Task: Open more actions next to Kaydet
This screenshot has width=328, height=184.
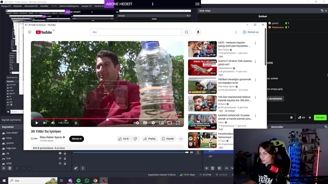Action: coord(181,139)
